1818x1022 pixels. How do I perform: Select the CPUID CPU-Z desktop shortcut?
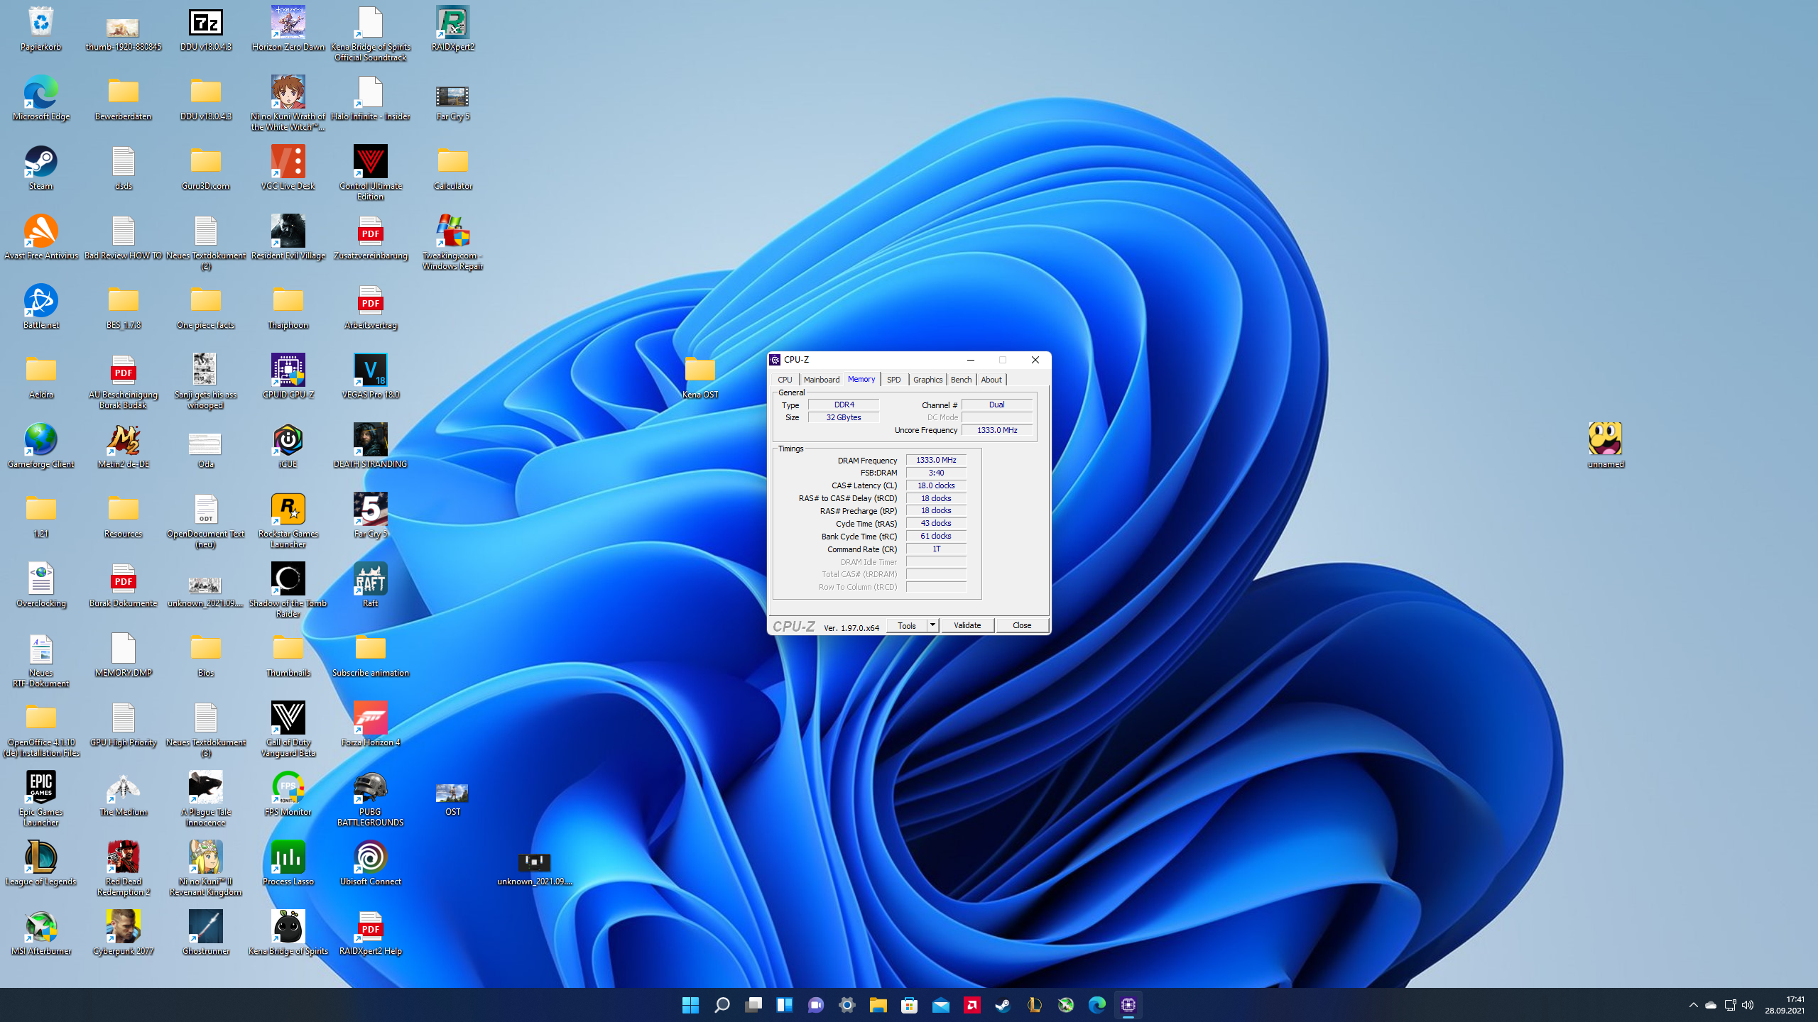pos(288,371)
